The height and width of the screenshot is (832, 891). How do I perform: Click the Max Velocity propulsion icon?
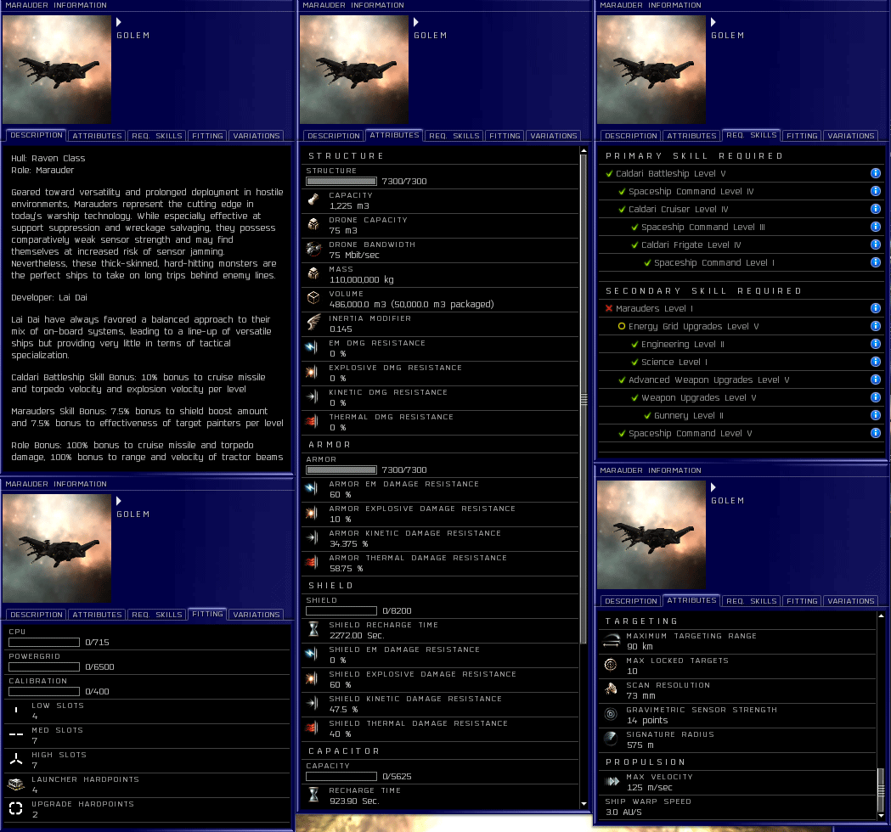coord(612,781)
